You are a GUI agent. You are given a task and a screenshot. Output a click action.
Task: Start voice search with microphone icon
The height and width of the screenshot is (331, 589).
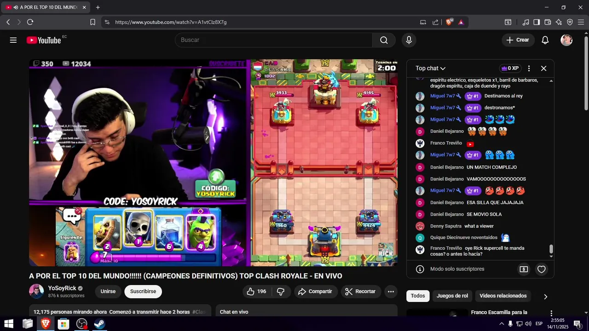click(409, 40)
